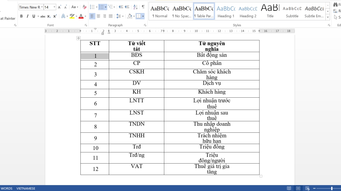This screenshot has width=341, height=191.
Task: Open the font name dropdown
Action: tap(42, 7)
